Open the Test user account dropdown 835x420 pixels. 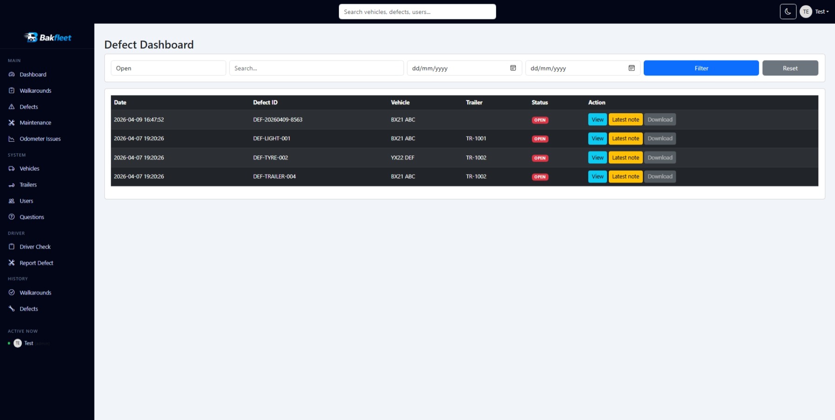click(x=815, y=12)
